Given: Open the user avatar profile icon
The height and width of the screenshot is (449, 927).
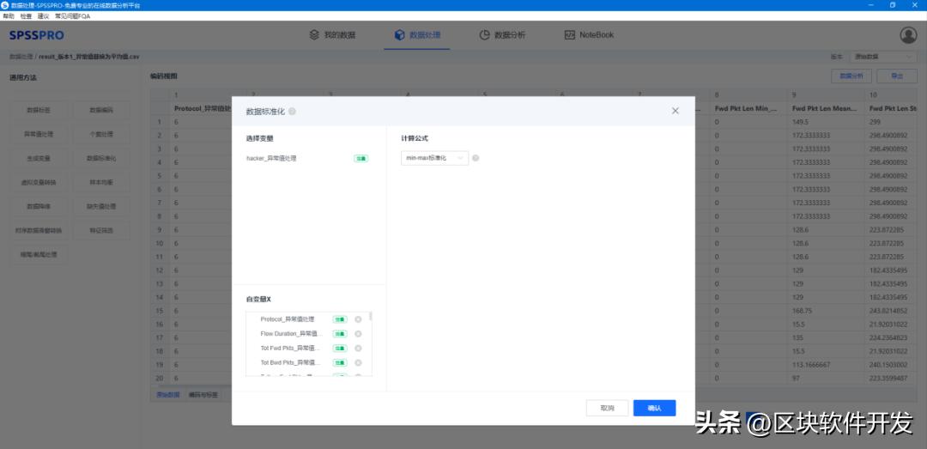Looking at the screenshot, I should (908, 35).
